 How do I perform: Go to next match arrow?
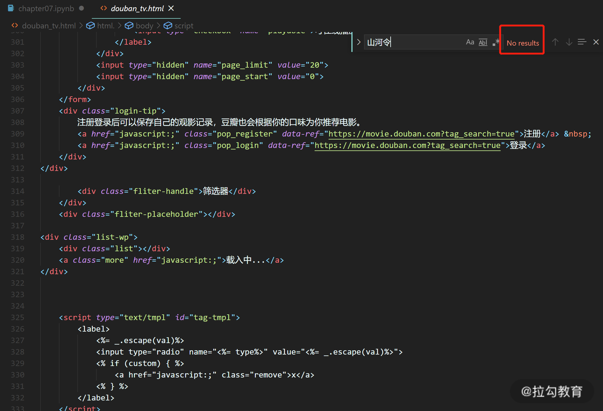pos(569,42)
